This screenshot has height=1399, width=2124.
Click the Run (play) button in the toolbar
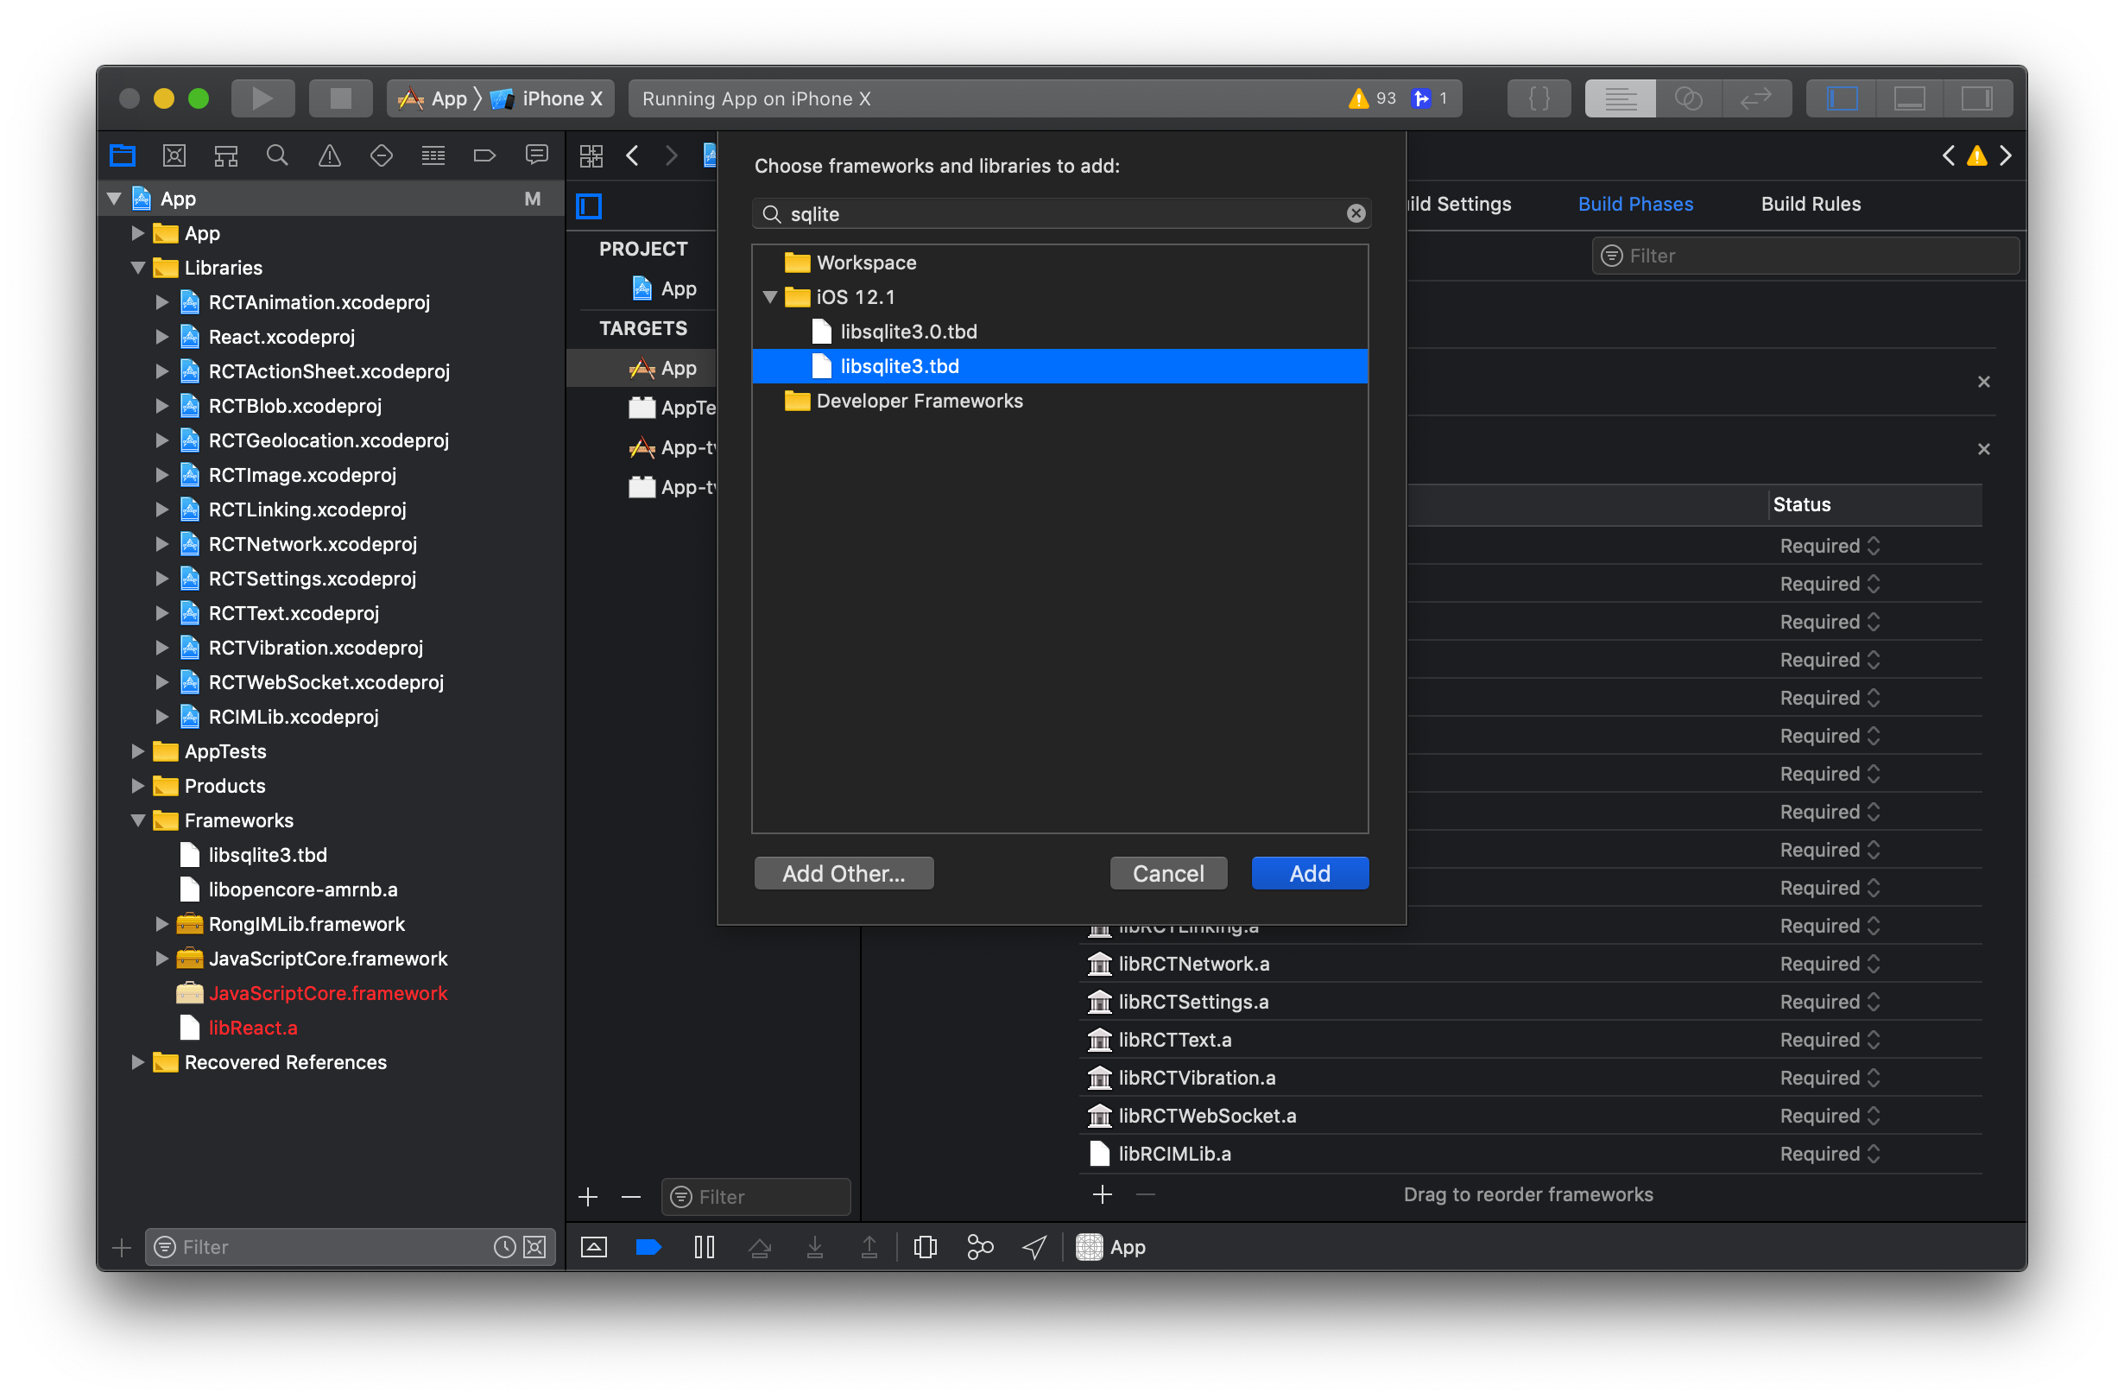click(262, 98)
